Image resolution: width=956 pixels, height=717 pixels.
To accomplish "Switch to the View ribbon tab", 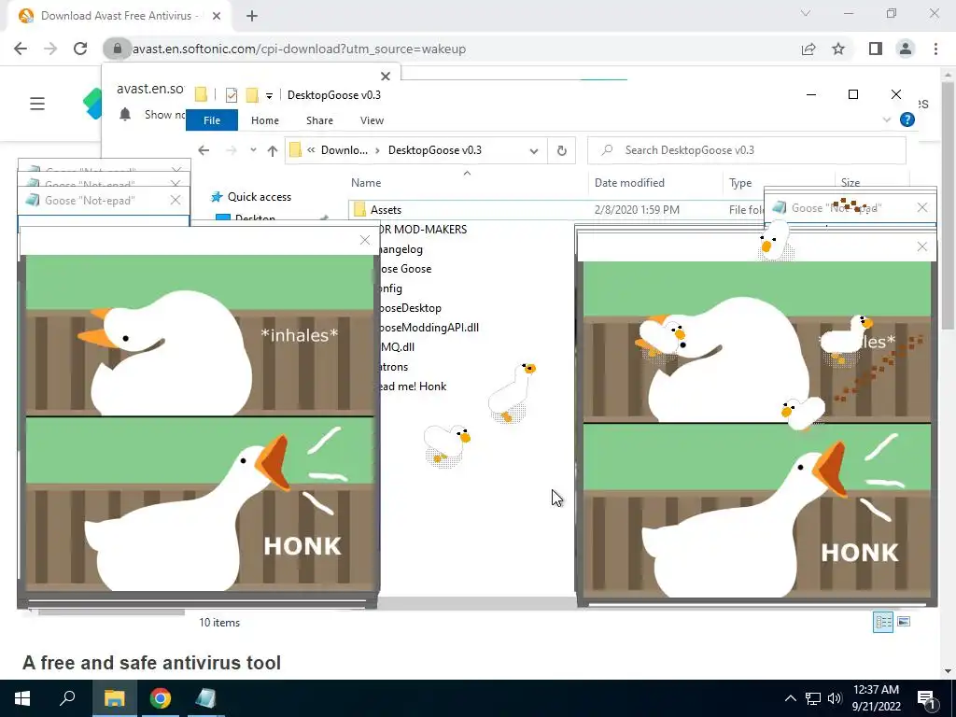I will (372, 120).
